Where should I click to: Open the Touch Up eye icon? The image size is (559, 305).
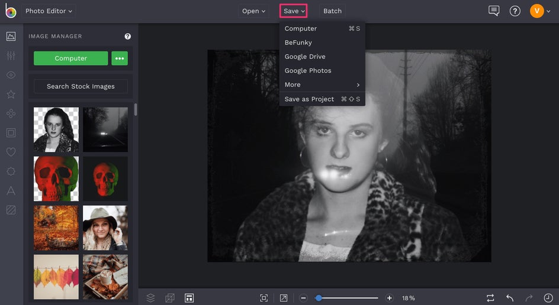[11, 74]
